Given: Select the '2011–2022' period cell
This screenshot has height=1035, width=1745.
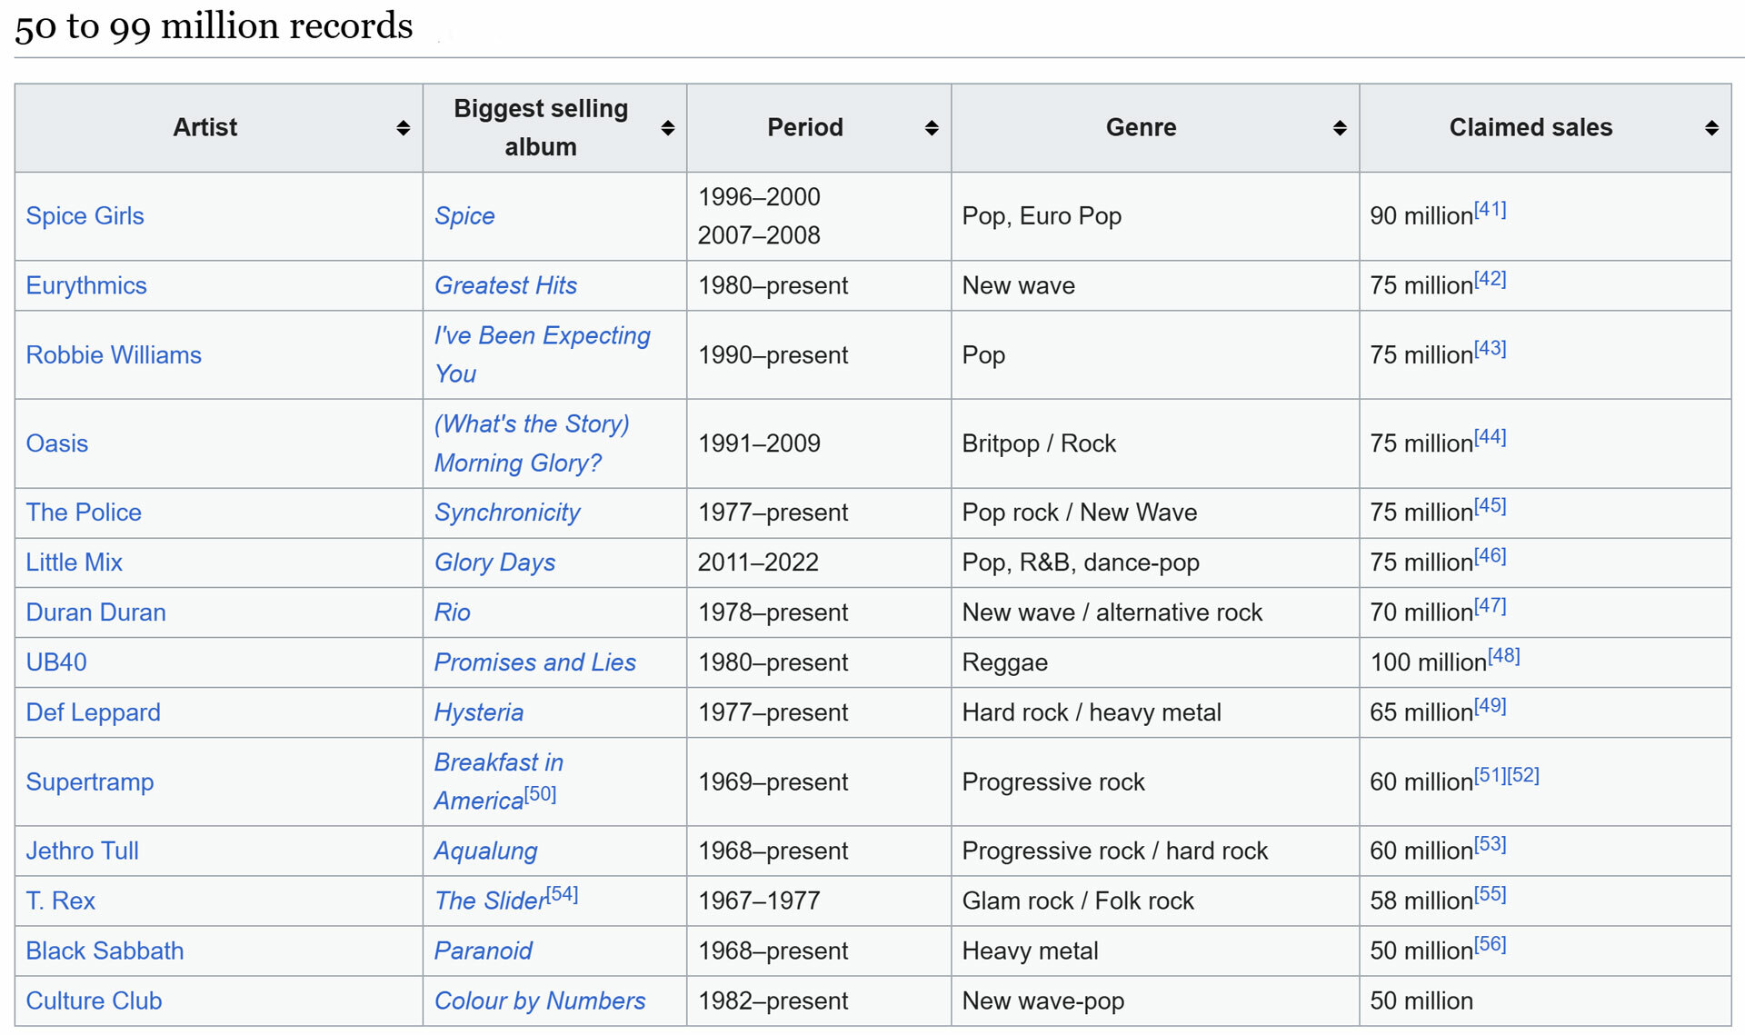Looking at the screenshot, I should 819,562.
